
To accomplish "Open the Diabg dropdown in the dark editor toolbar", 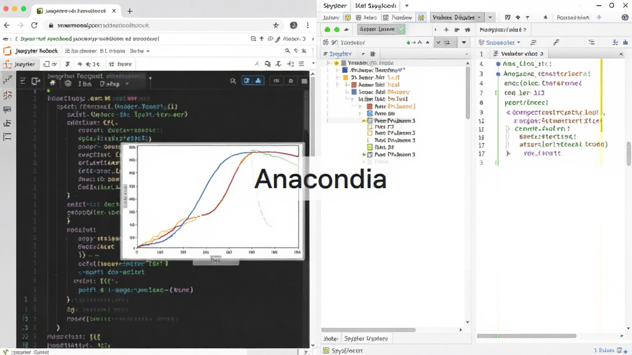I will [114, 84].
